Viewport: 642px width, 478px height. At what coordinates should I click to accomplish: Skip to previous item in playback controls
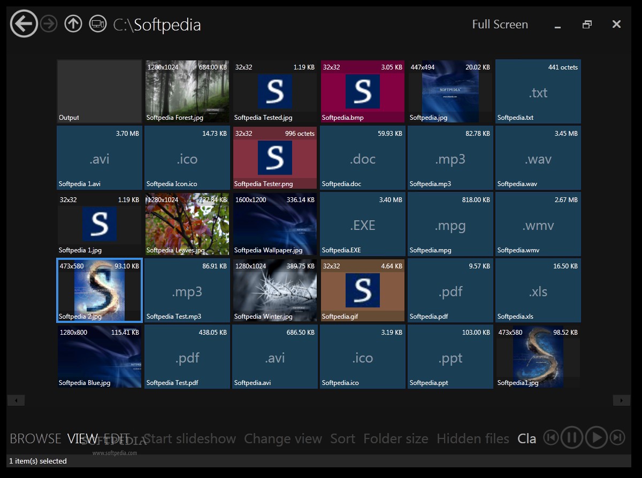click(551, 438)
